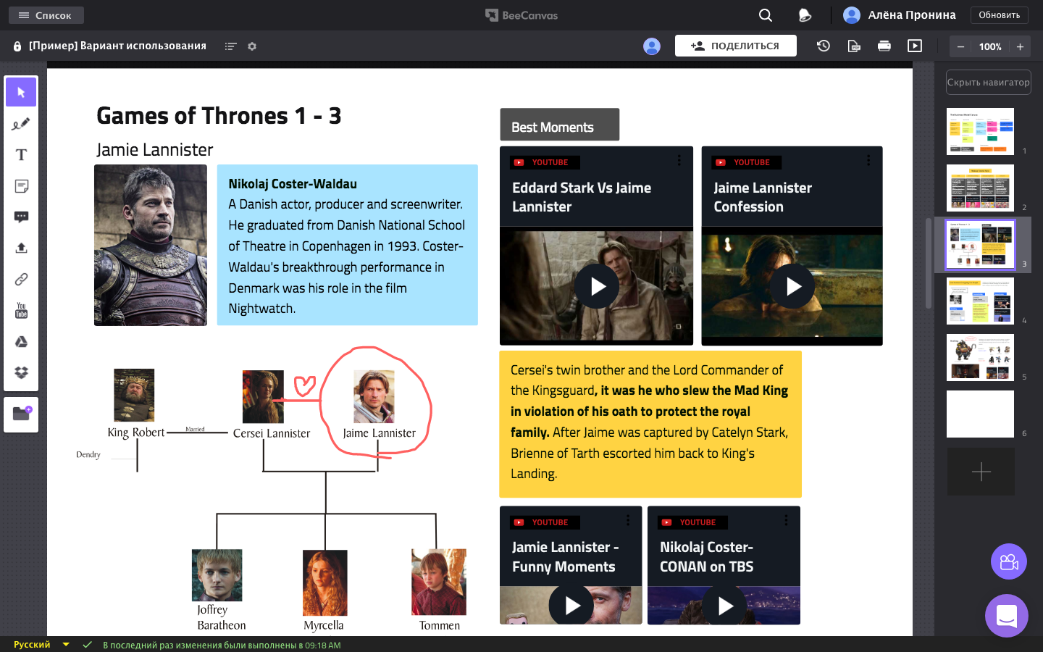Click the 100% zoom level value
The width and height of the screenshot is (1043, 652).
(990, 46)
